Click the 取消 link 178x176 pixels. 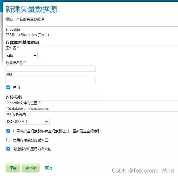pyautogui.click(x=49, y=168)
